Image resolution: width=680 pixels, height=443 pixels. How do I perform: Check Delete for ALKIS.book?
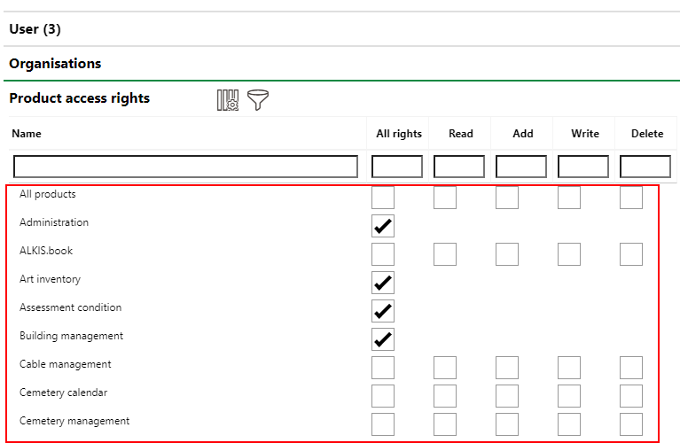(631, 254)
